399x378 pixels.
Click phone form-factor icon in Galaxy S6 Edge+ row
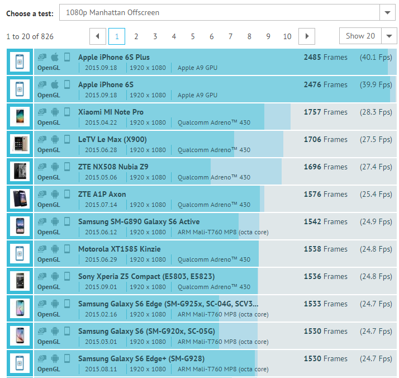pyautogui.click(x=67, y=358)
